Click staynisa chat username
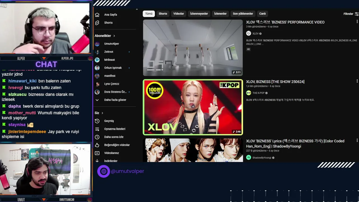This screenshot has width=359, height=202. tap(17, 125)
